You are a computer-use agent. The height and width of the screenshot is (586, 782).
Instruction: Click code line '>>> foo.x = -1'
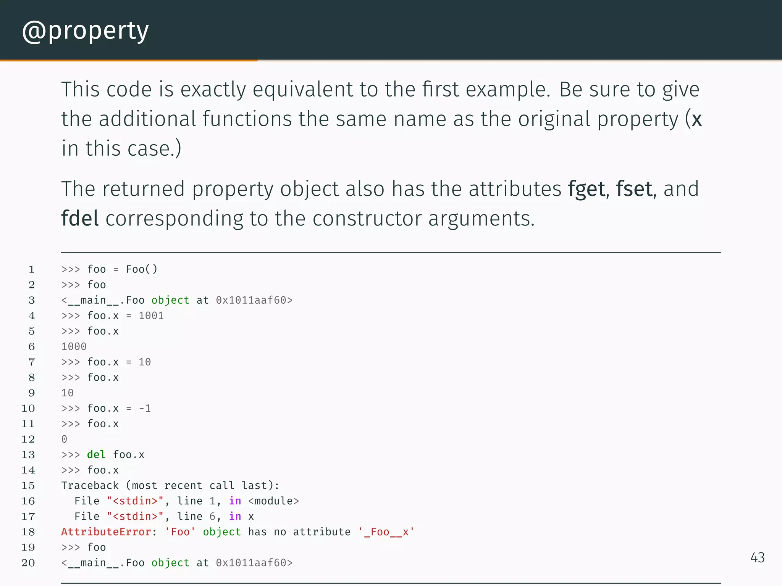[x=106, y=409]
